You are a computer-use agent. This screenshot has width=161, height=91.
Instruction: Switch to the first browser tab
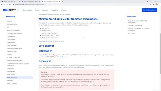point(10,2)
